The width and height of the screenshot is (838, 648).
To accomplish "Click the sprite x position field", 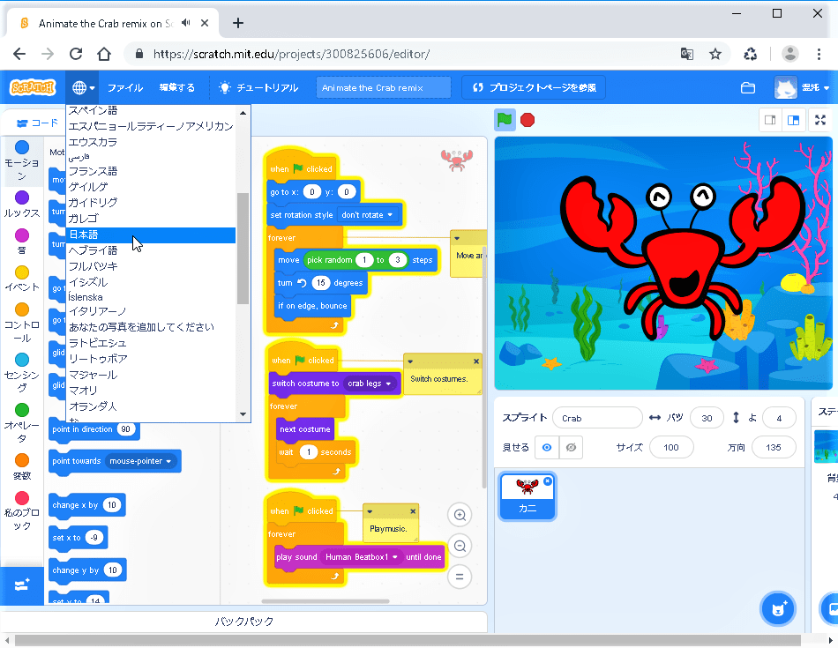I will 707,418.
